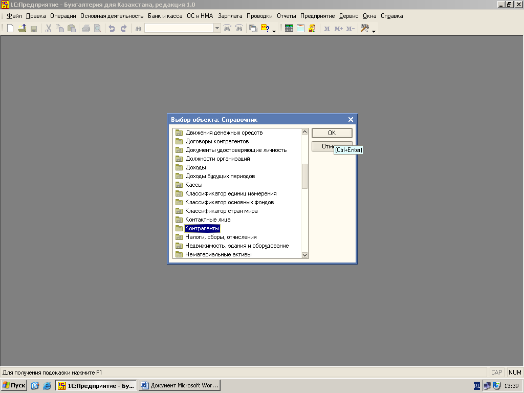Select Классификатор единиц измерения item
Screen dimensions: 524x393
click(231, 193)
